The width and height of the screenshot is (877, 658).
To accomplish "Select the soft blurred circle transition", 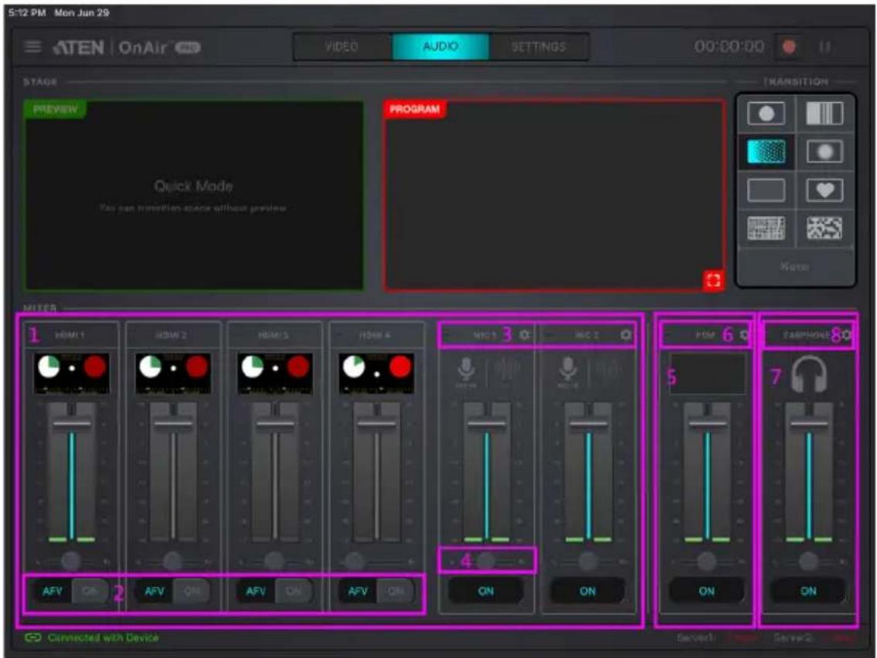I will (824, 152).
